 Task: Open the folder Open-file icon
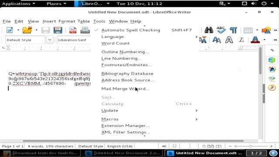[x=27, y=30]
